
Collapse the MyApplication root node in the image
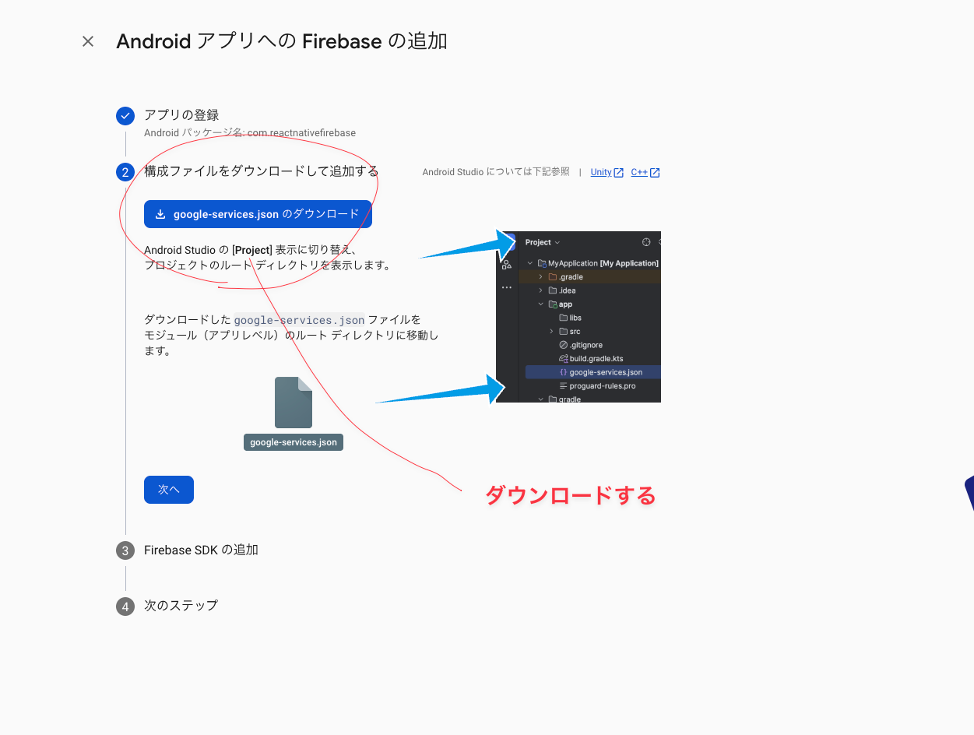click(530, 263)
